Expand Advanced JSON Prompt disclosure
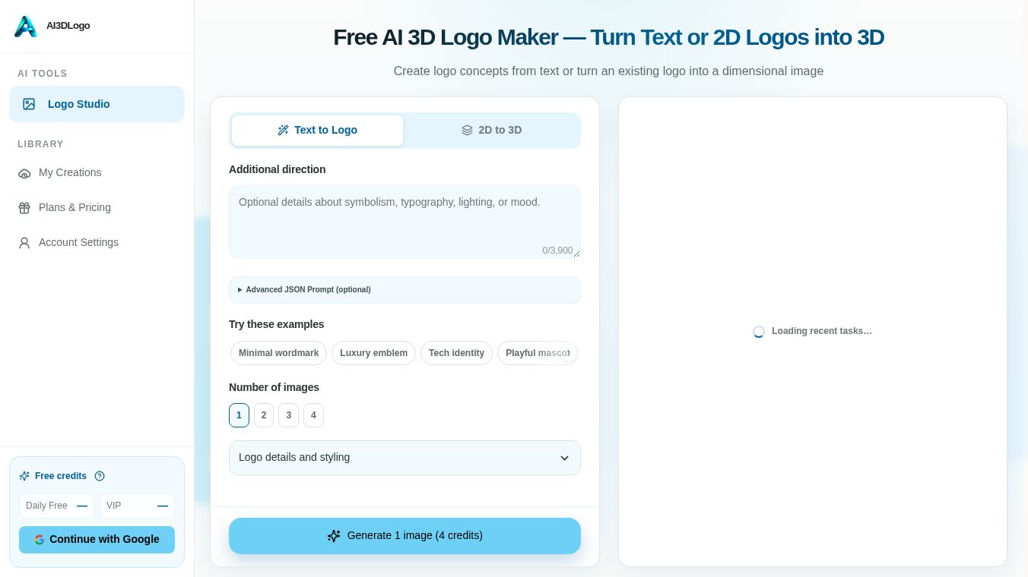 [x=405, y=290]
